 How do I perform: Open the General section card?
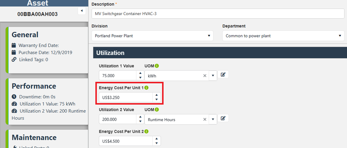(x=47, y=50)
